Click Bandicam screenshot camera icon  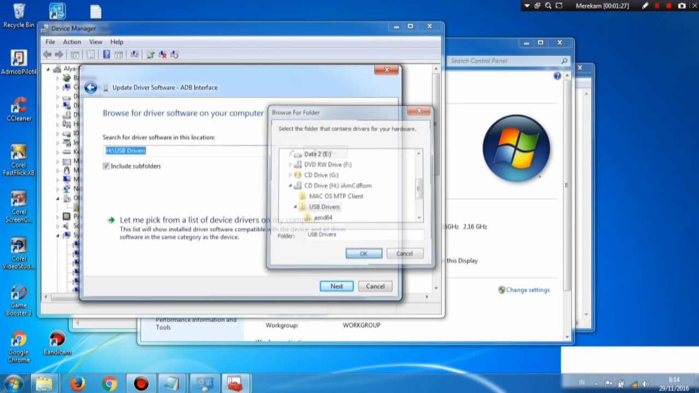(682, 6)
